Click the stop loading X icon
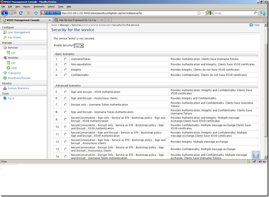Viewport: 269px width, 197px height. click(28, 13)
